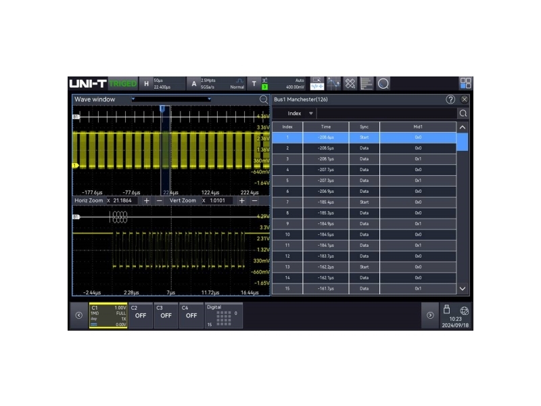Click the trigger marker atop the overview waveform

click(162, 109)
